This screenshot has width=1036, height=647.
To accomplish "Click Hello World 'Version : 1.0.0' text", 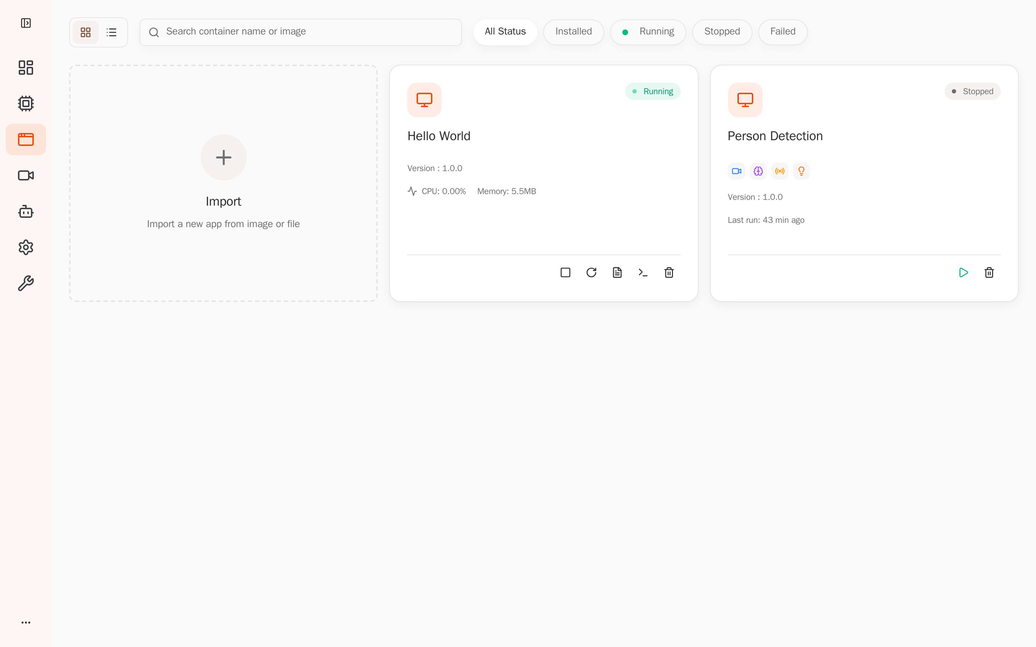I will (435, 168).
